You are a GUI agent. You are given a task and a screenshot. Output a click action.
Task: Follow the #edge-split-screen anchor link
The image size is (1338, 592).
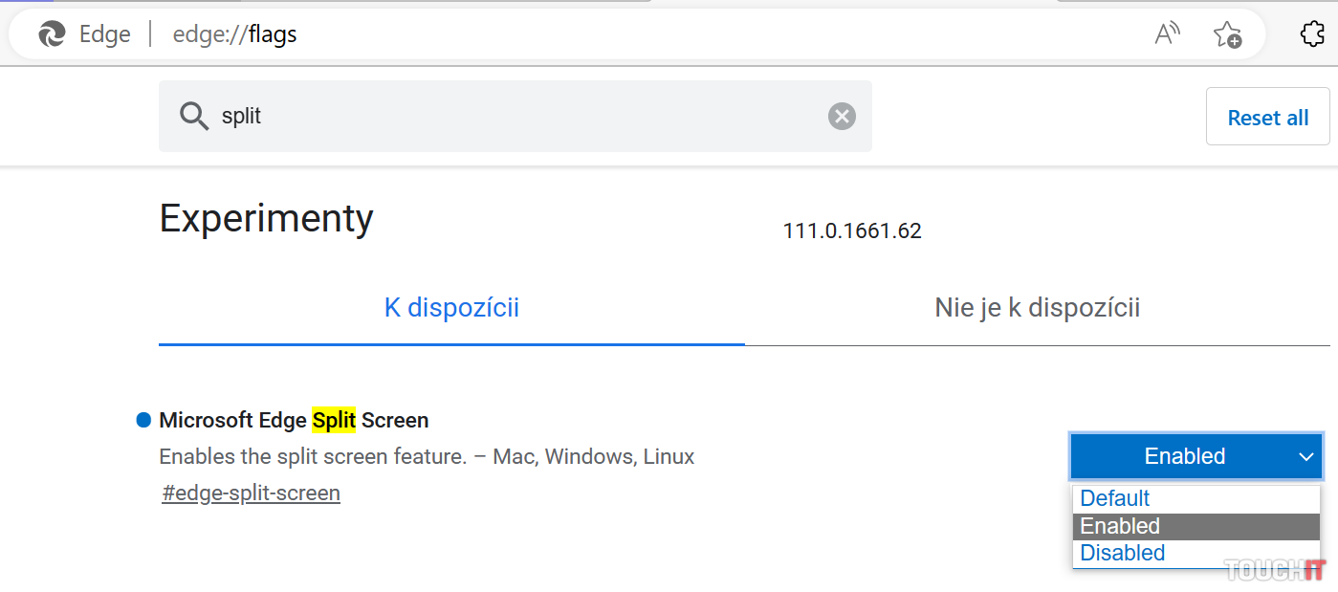click(251, 493)
